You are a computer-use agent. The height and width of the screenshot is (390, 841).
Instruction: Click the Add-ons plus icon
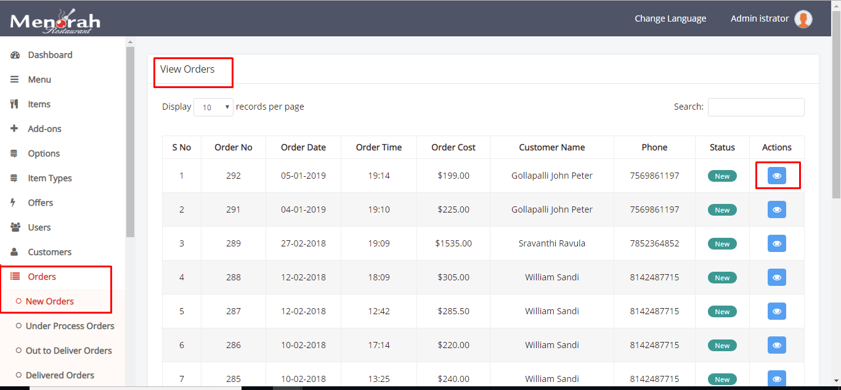pyautogui.click(x=15, y=129)
